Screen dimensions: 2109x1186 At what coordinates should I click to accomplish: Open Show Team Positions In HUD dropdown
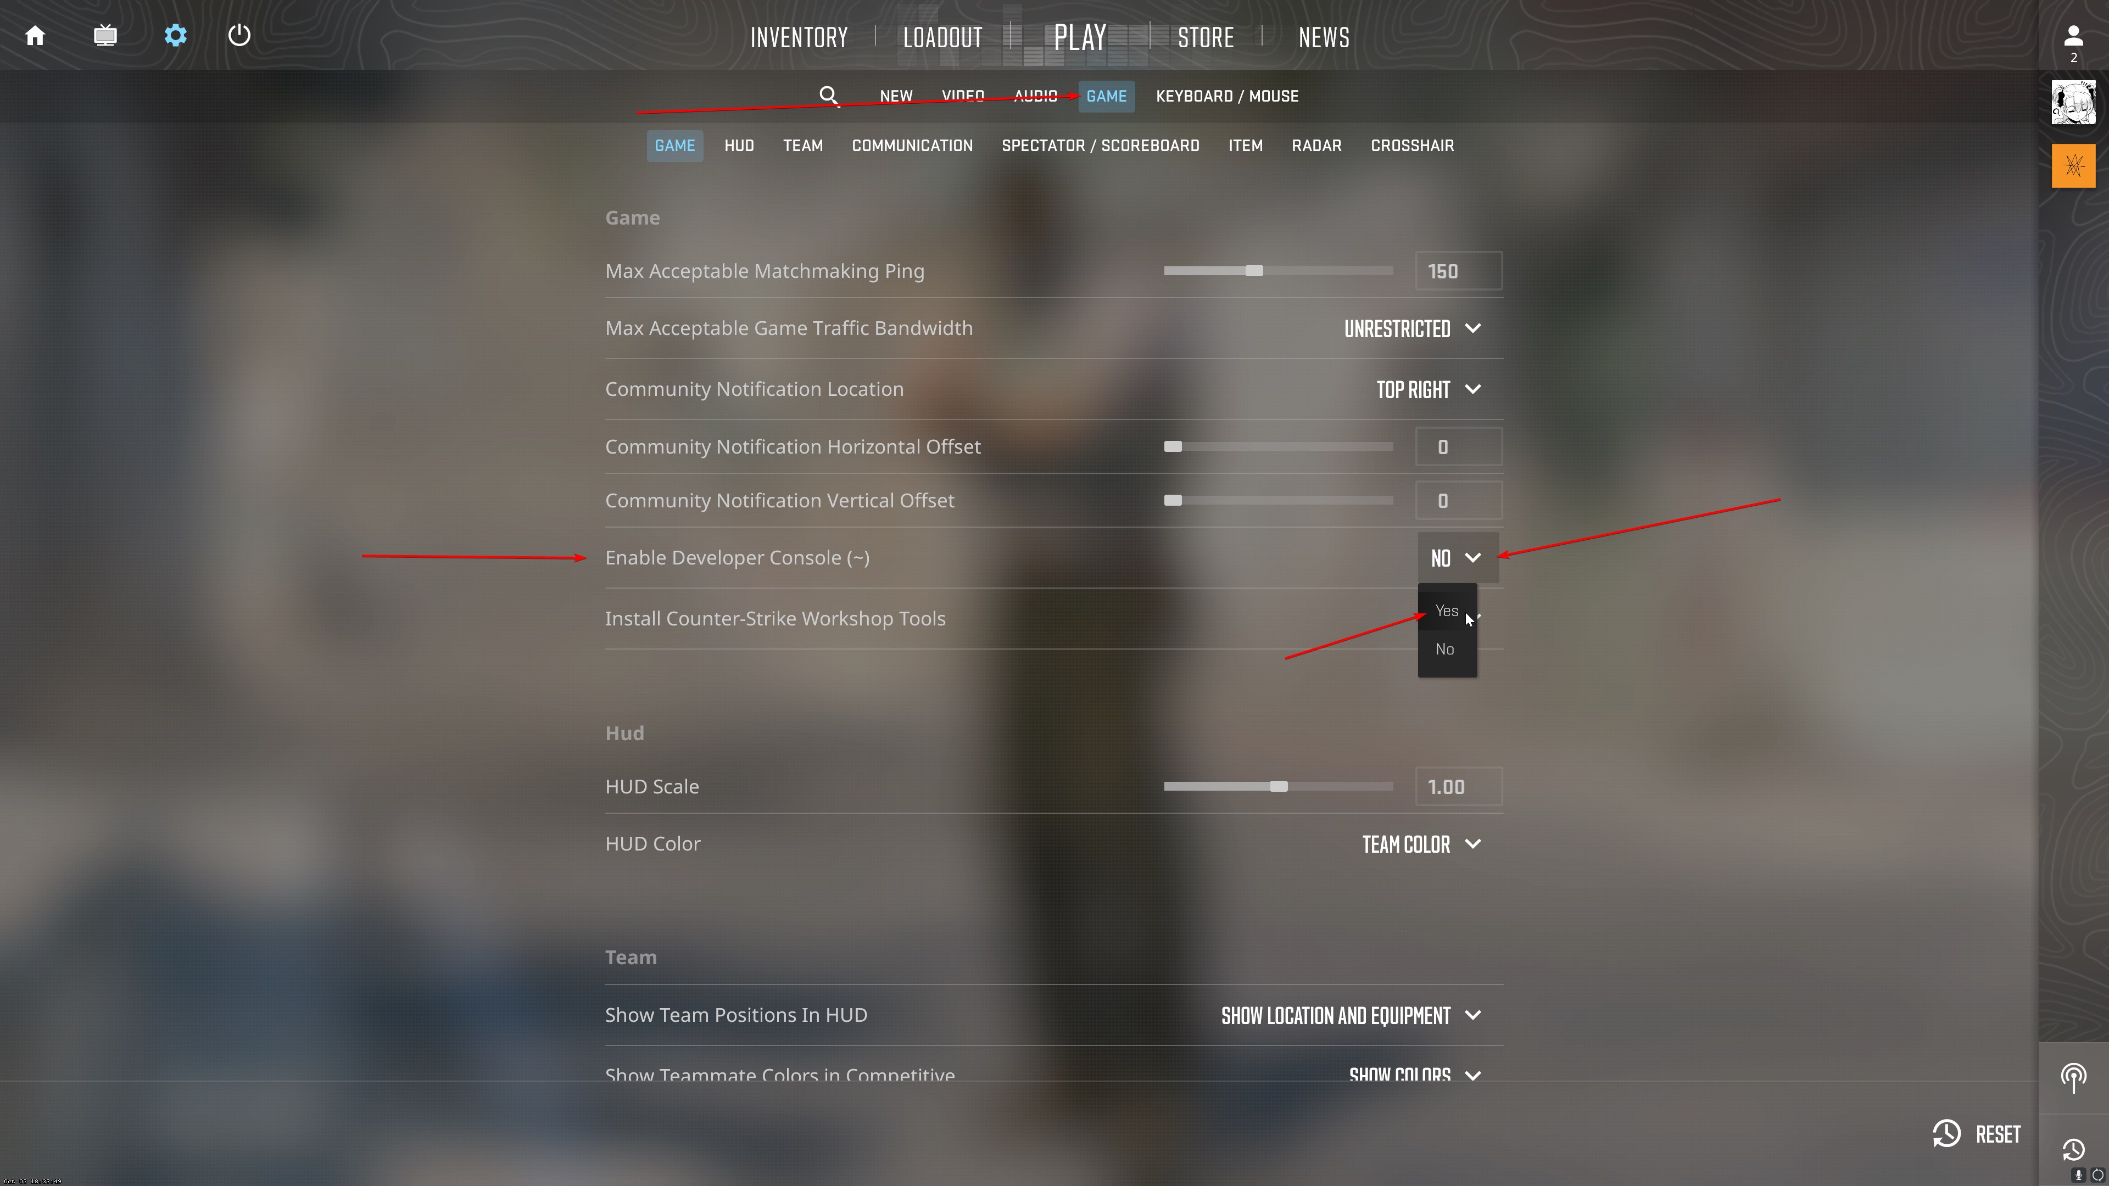coord(1351,1016)
